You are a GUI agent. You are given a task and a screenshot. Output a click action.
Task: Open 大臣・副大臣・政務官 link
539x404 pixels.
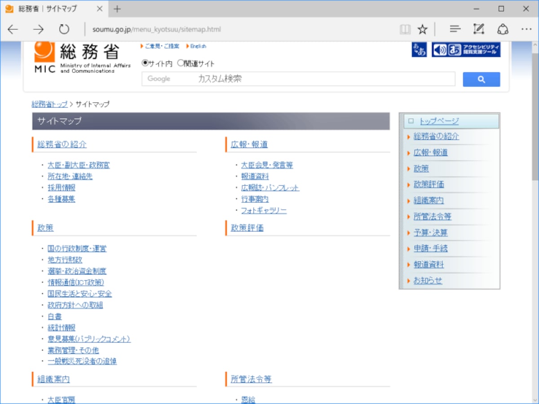pos(79,165)
